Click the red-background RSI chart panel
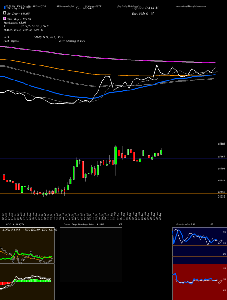This screenshot has height=300, width=227. [199, 282]
